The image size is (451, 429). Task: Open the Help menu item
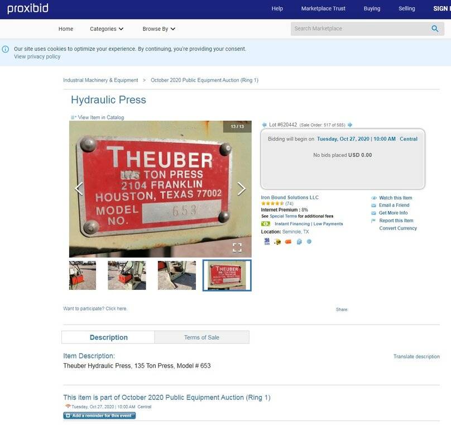[277, 8]
